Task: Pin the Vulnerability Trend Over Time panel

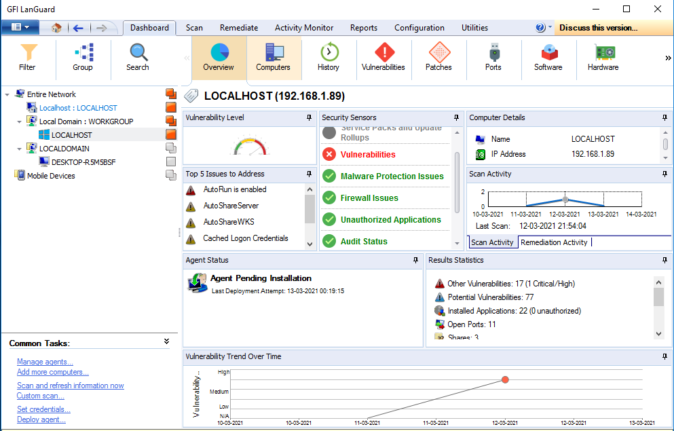Action: tap(664, 356)
